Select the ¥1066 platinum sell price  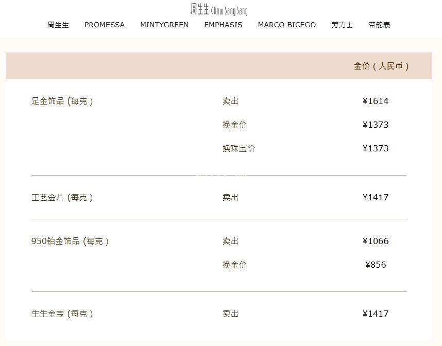point(376,241)
